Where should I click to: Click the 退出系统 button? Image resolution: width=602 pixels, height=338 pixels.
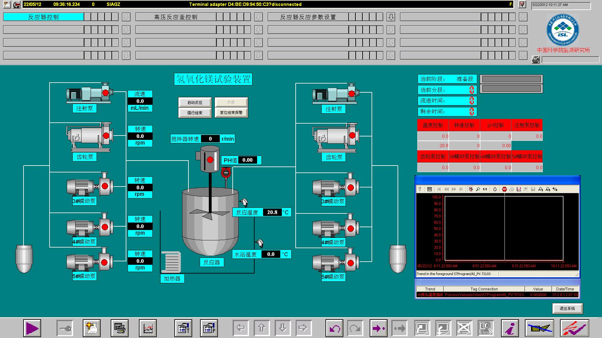[567, 309]
